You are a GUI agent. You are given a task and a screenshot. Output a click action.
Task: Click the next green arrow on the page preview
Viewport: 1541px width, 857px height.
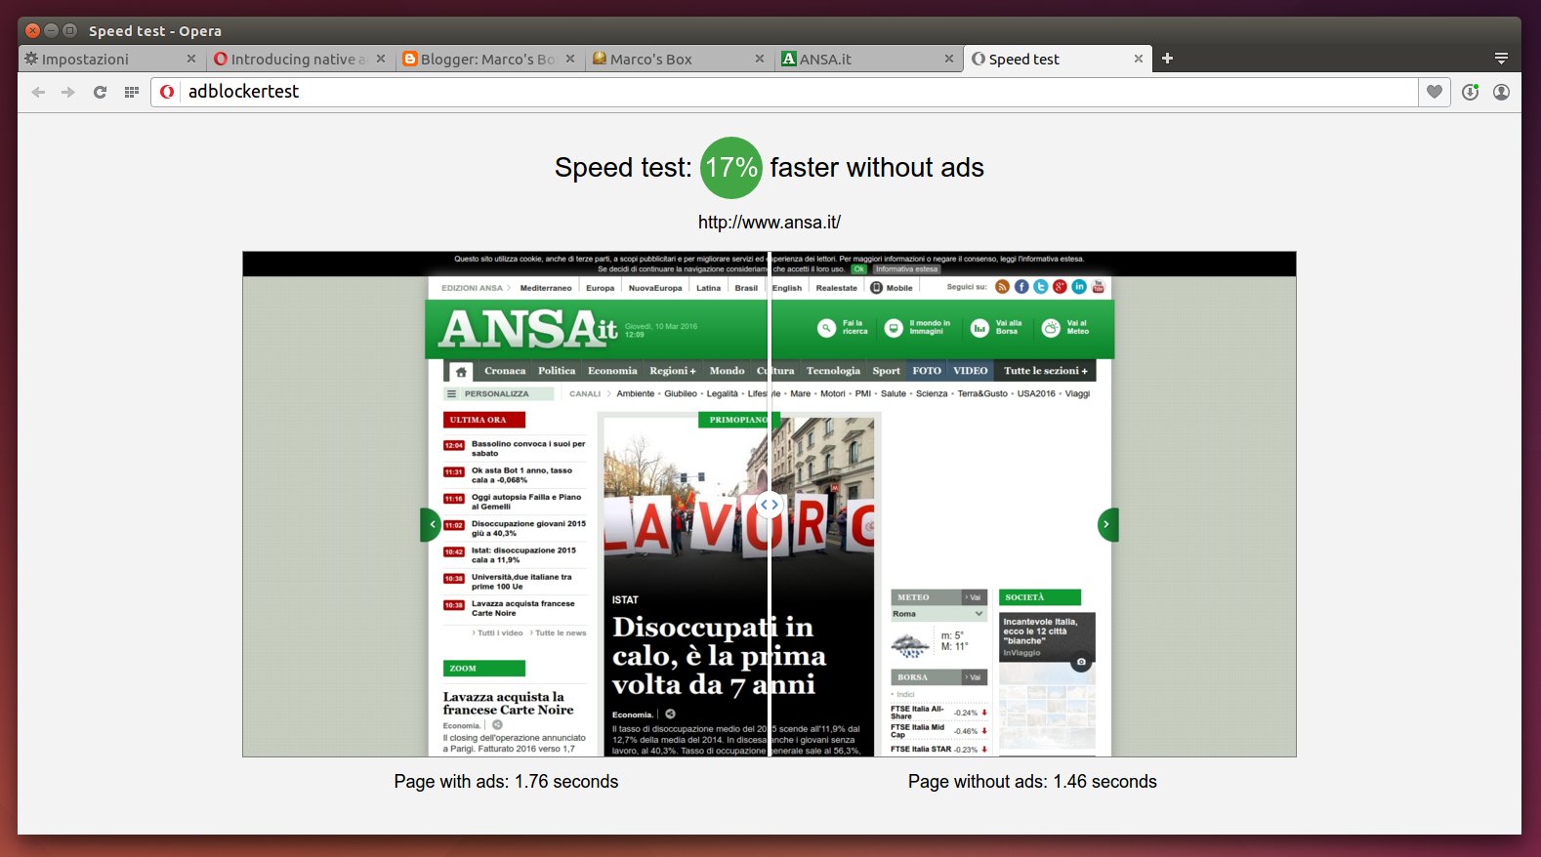1107,525
